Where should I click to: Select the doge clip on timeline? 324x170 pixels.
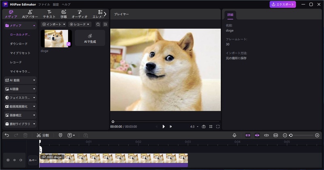114,160
